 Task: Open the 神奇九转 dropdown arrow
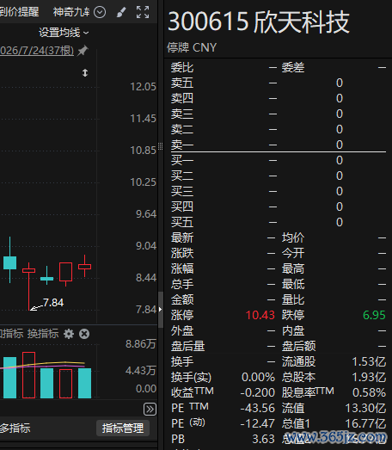[x=100, y=12]
